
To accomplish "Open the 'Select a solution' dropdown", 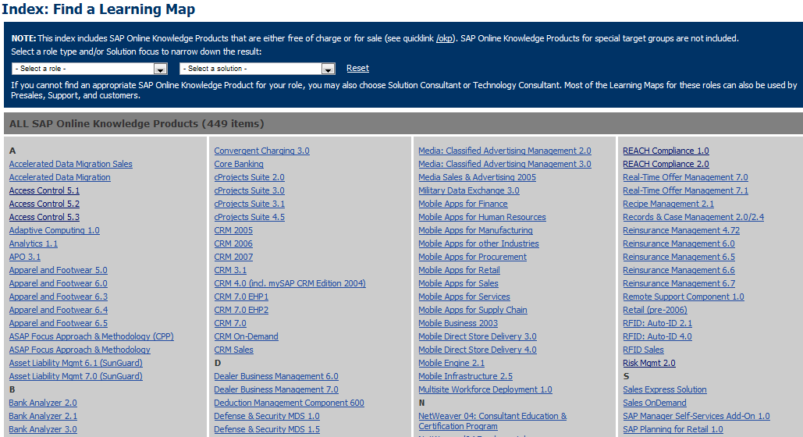I will (257, 69).
